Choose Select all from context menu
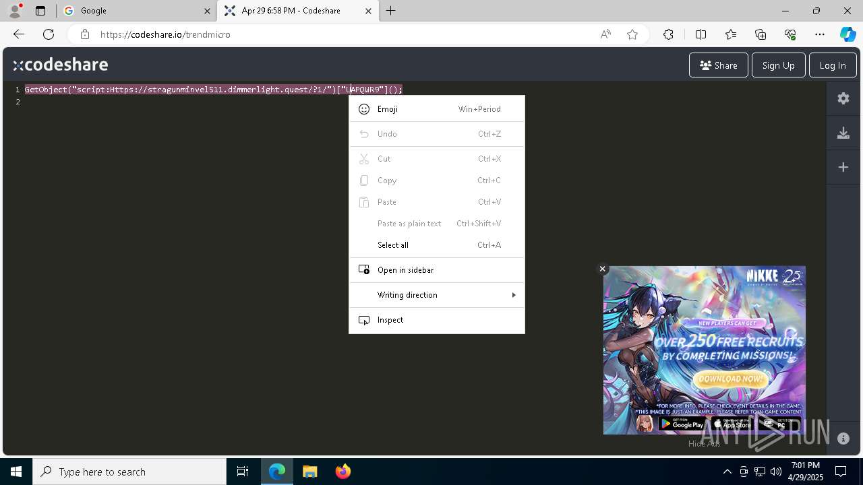Image resolution: width=863 pixels, height=485 pixels. pos(437,245)
